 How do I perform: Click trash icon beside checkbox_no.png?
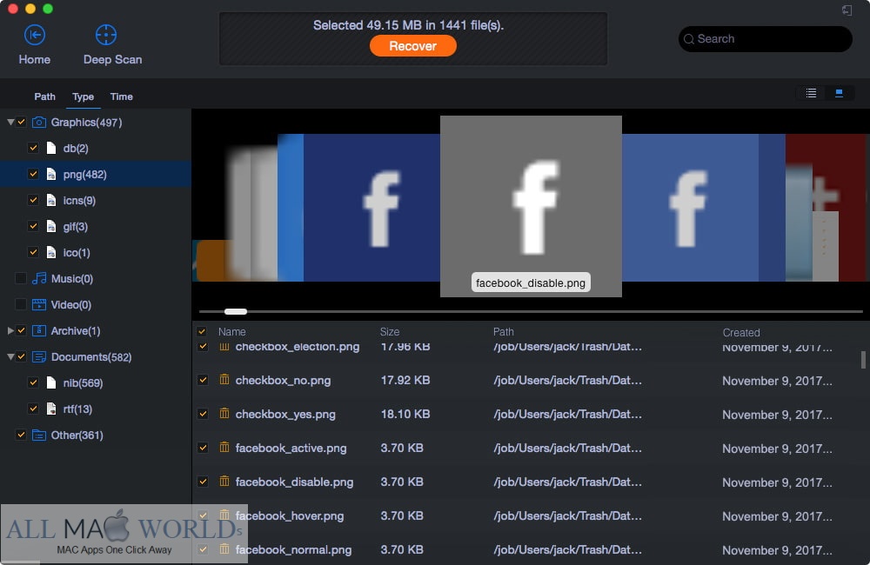pyautogui.click(x=224, y=380)
